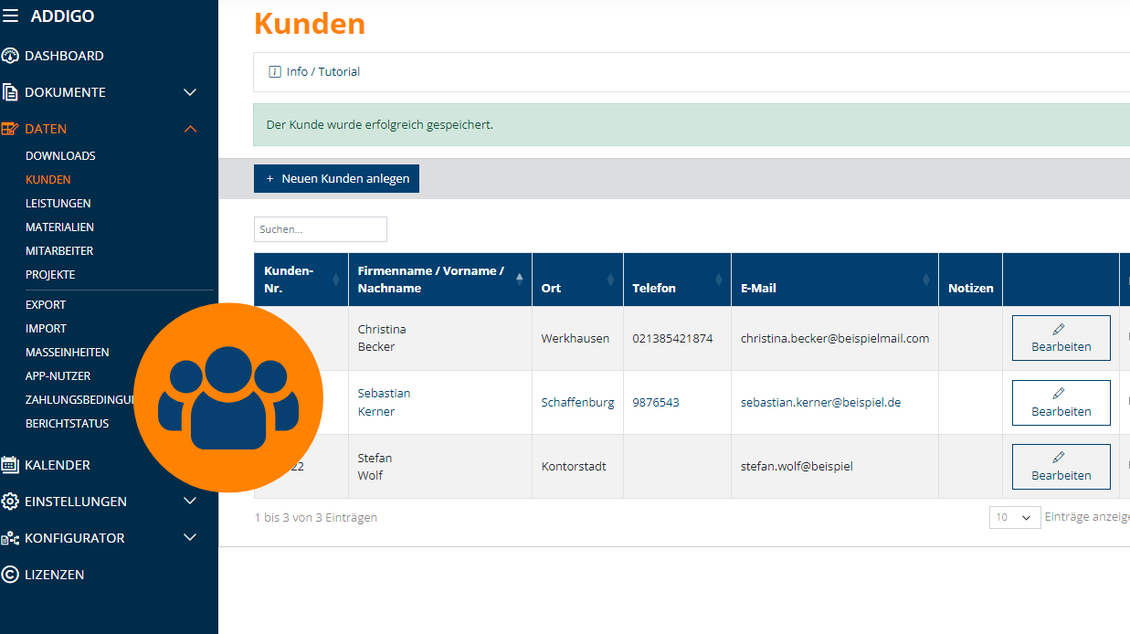Sort by Ort column arrows
The image size is (1130, 634).
pyautogui.click(x=611, y=279)
